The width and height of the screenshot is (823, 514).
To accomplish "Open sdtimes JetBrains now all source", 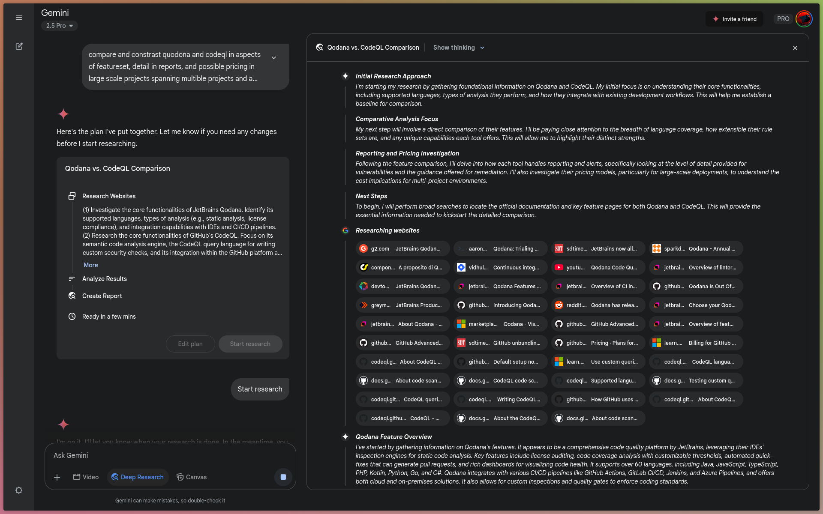I will 598,249.
